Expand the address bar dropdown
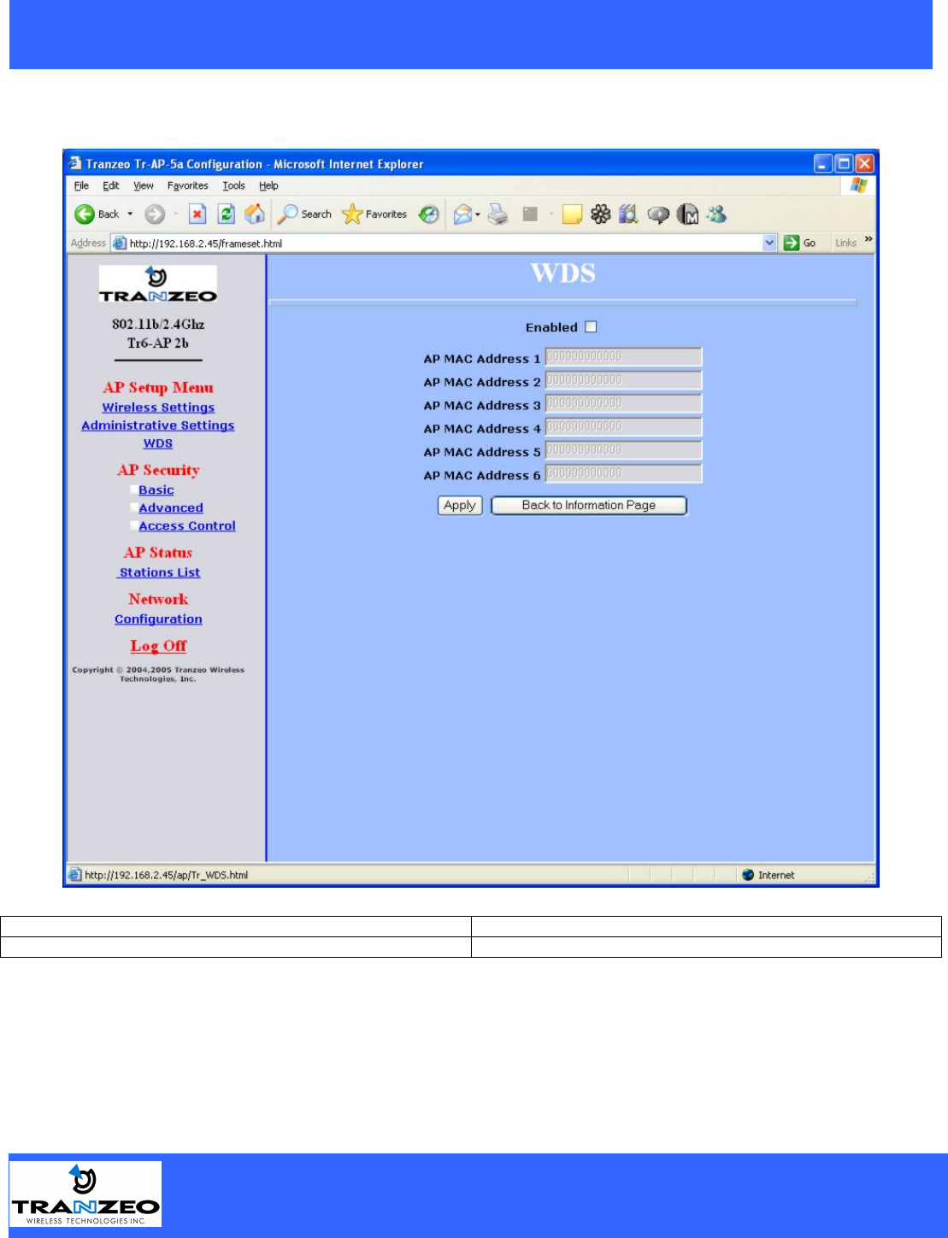This screenshot has height=1238, width=948. point(769,243)
